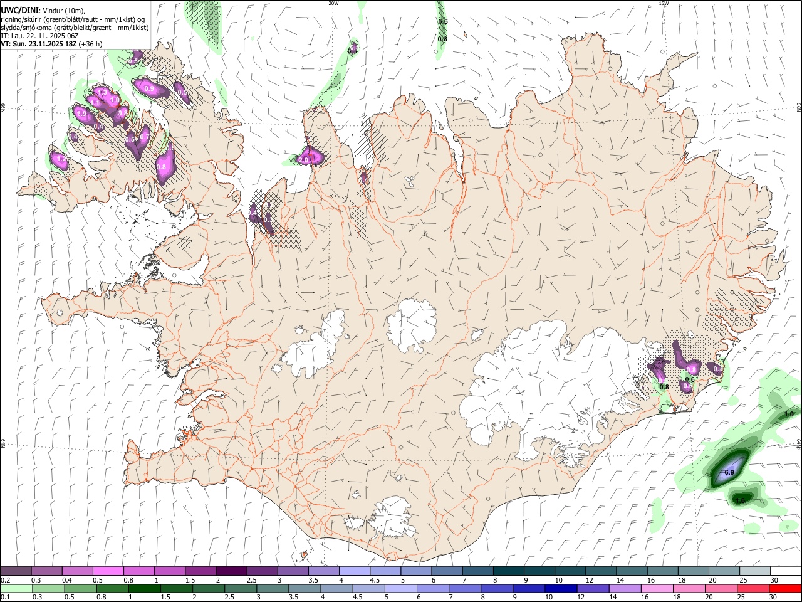Pick upper legend swatch starting at 6
The height and width of the screenshot is (602, 802).
click(447, 571)
